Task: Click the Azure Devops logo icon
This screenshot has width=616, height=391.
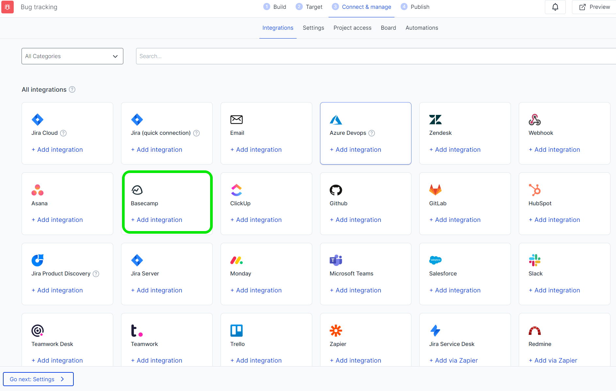Action: (336, 120)
